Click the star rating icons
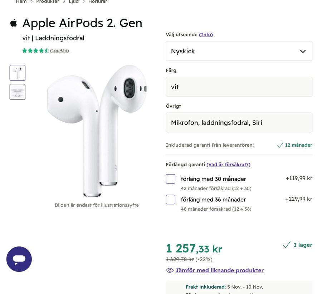 click(35, 50)
